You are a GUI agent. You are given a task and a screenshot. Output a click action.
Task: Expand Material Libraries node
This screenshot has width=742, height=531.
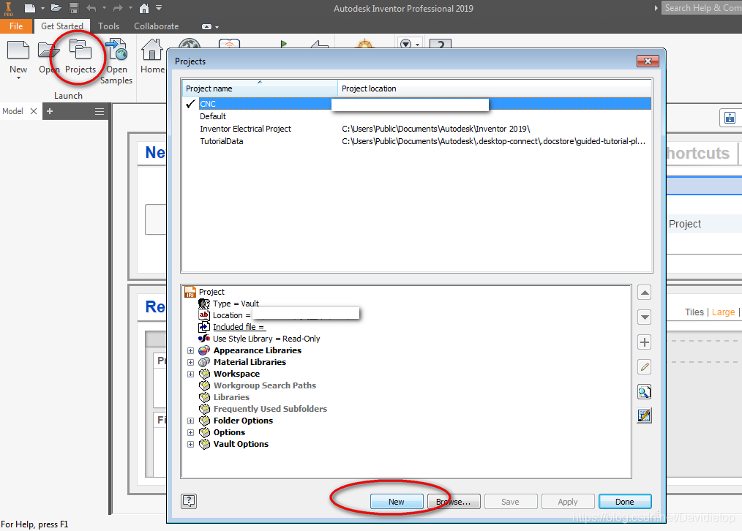tap(191, 362)
